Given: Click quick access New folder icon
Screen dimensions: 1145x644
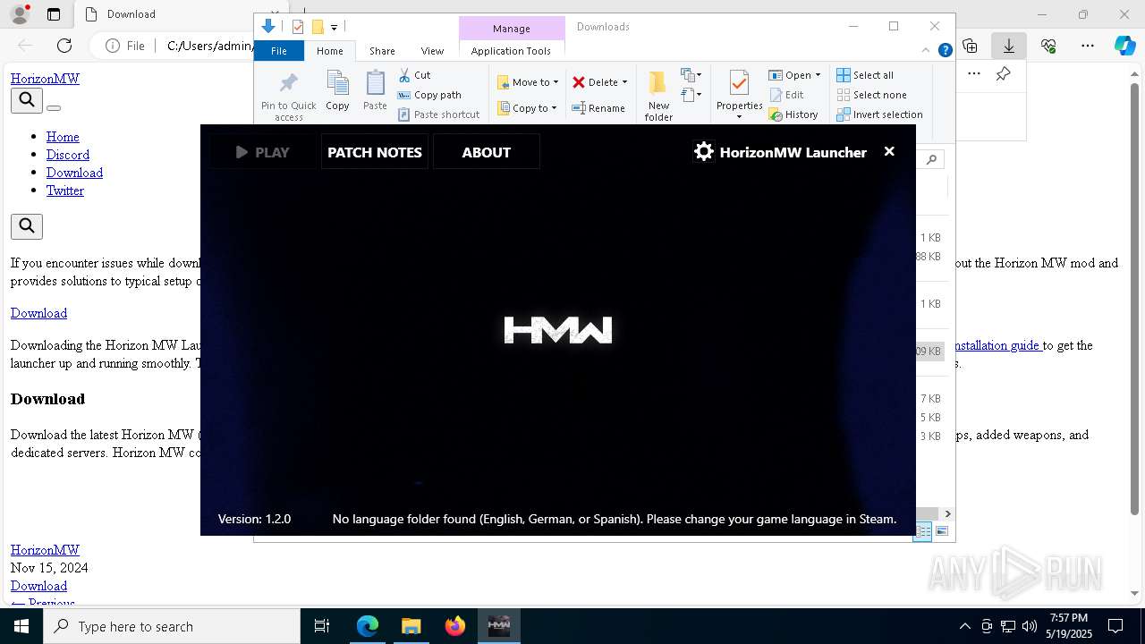Looking at the screenshot, I should coord(317,27).
